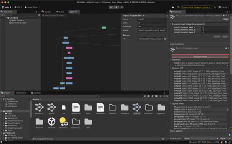
Task: Open the Console tab
Action: pos(36,93)
